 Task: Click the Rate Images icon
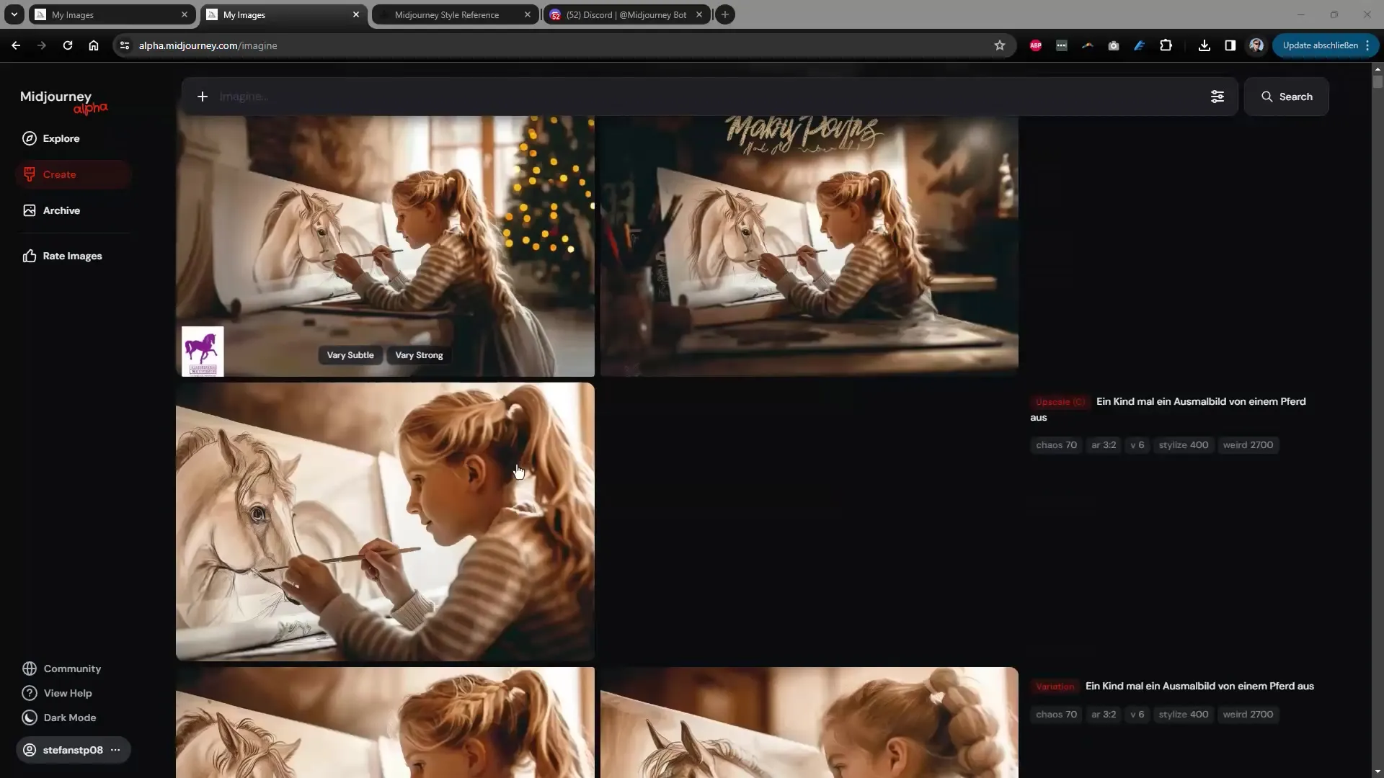29,254
